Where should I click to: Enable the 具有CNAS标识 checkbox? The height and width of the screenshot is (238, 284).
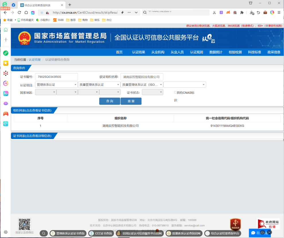coord(175,92)
